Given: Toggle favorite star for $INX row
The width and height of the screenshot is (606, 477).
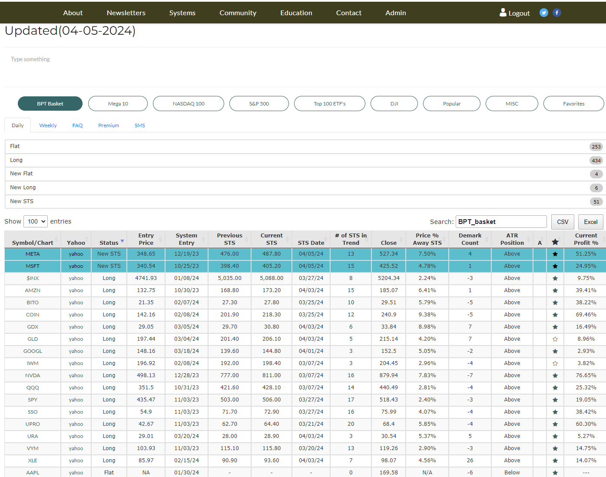Looking at the screenshot, I should (555, 278).
